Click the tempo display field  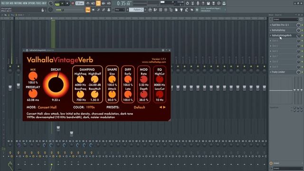[80, 3]
